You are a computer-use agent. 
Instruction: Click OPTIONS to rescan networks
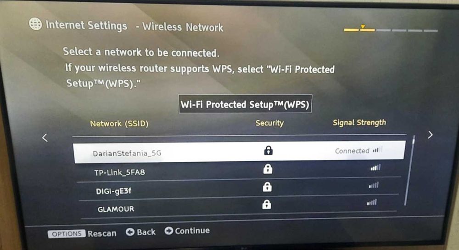click(67, 233)
